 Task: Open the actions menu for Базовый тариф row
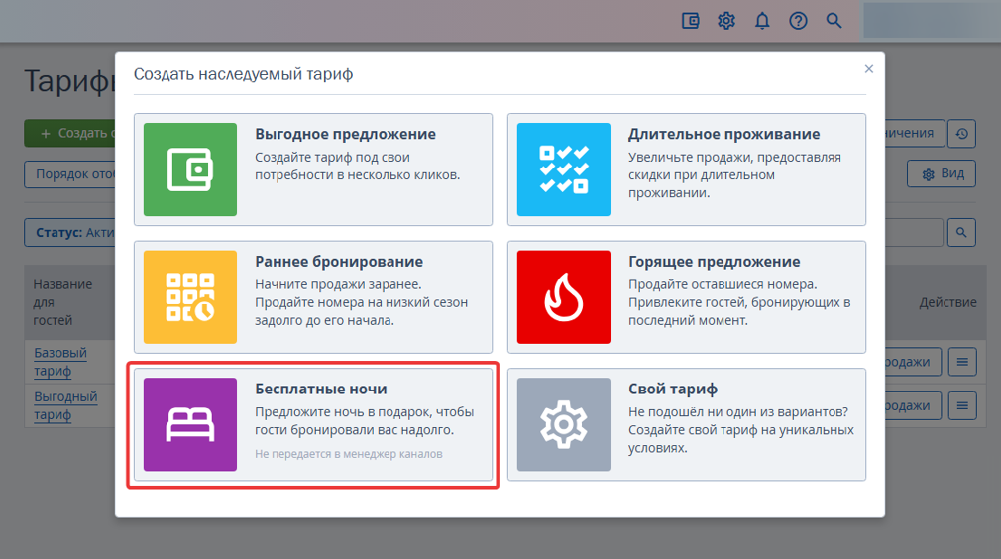point(962,362)
